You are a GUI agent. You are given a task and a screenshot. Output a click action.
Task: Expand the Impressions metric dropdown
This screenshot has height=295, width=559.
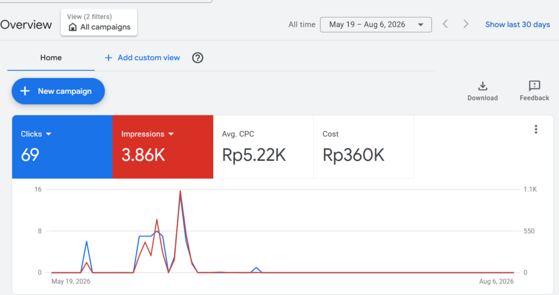coord(171,134)
